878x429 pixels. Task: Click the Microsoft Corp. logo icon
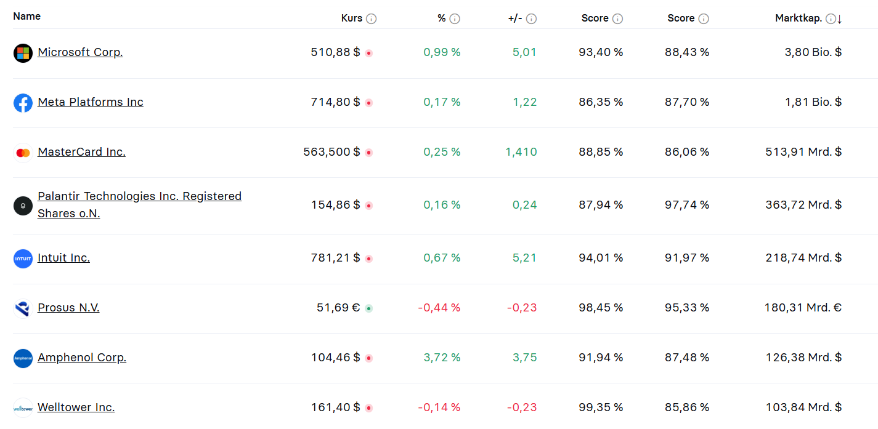(23, 53)
